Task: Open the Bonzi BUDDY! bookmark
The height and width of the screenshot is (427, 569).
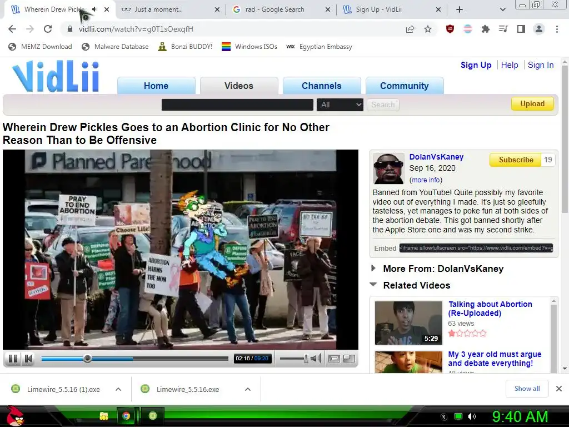Action: coord(186,47)
